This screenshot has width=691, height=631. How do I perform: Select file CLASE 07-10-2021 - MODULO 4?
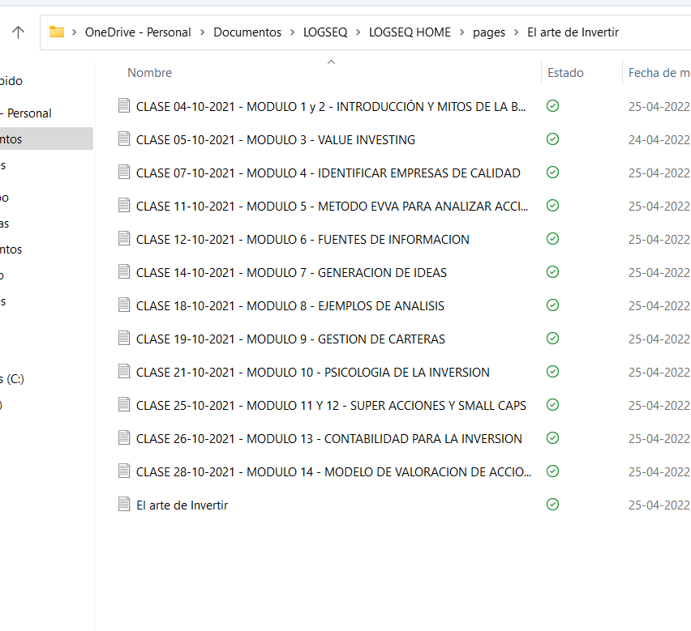pyautogui.click(x=328, y=173)
